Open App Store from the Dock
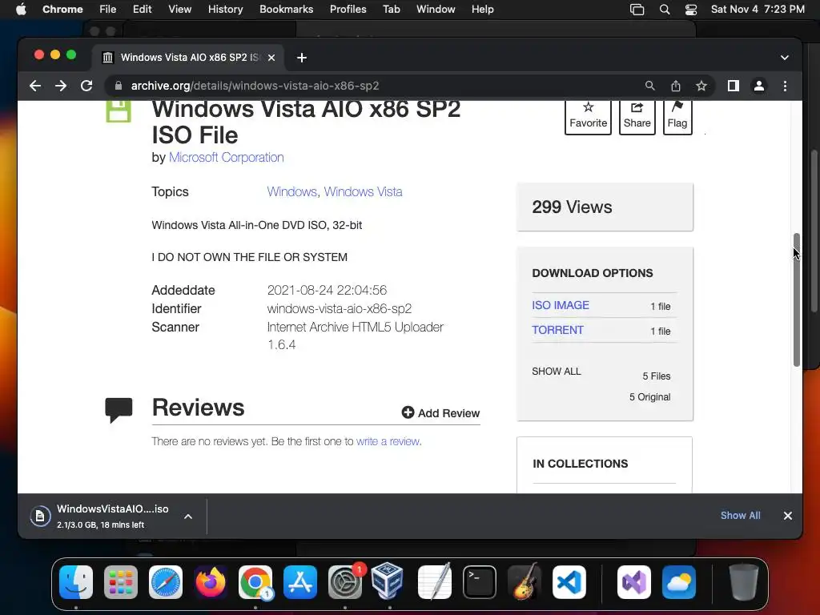This screenshot has height=615, width=820. [300, 582]
